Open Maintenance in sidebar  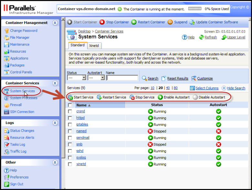coord(20,44)
